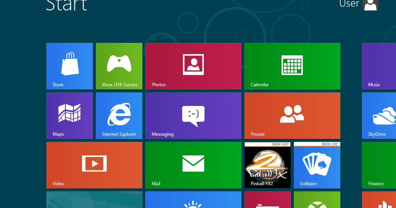Open the Mail tile with envelope
Viewport: 396px width, 208px height.
click(x=193, y=165)
